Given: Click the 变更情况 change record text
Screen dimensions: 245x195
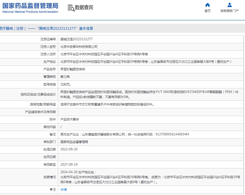Looking at the screenshot, I should [x=150, y=177].
